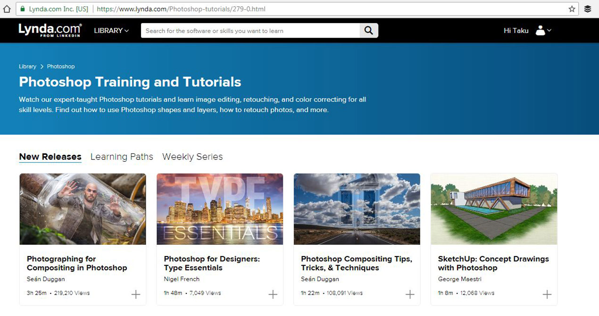Click the 219,210 Views text
This screenshot has height=316, width=599.
pos(72,293)
